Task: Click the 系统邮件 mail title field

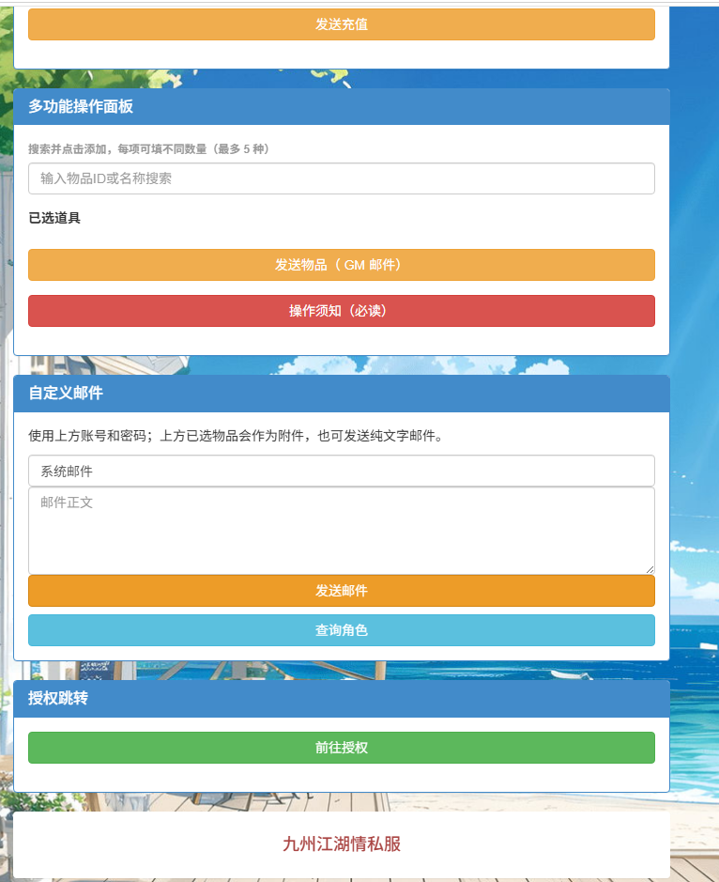Action: tap(342, 471)
